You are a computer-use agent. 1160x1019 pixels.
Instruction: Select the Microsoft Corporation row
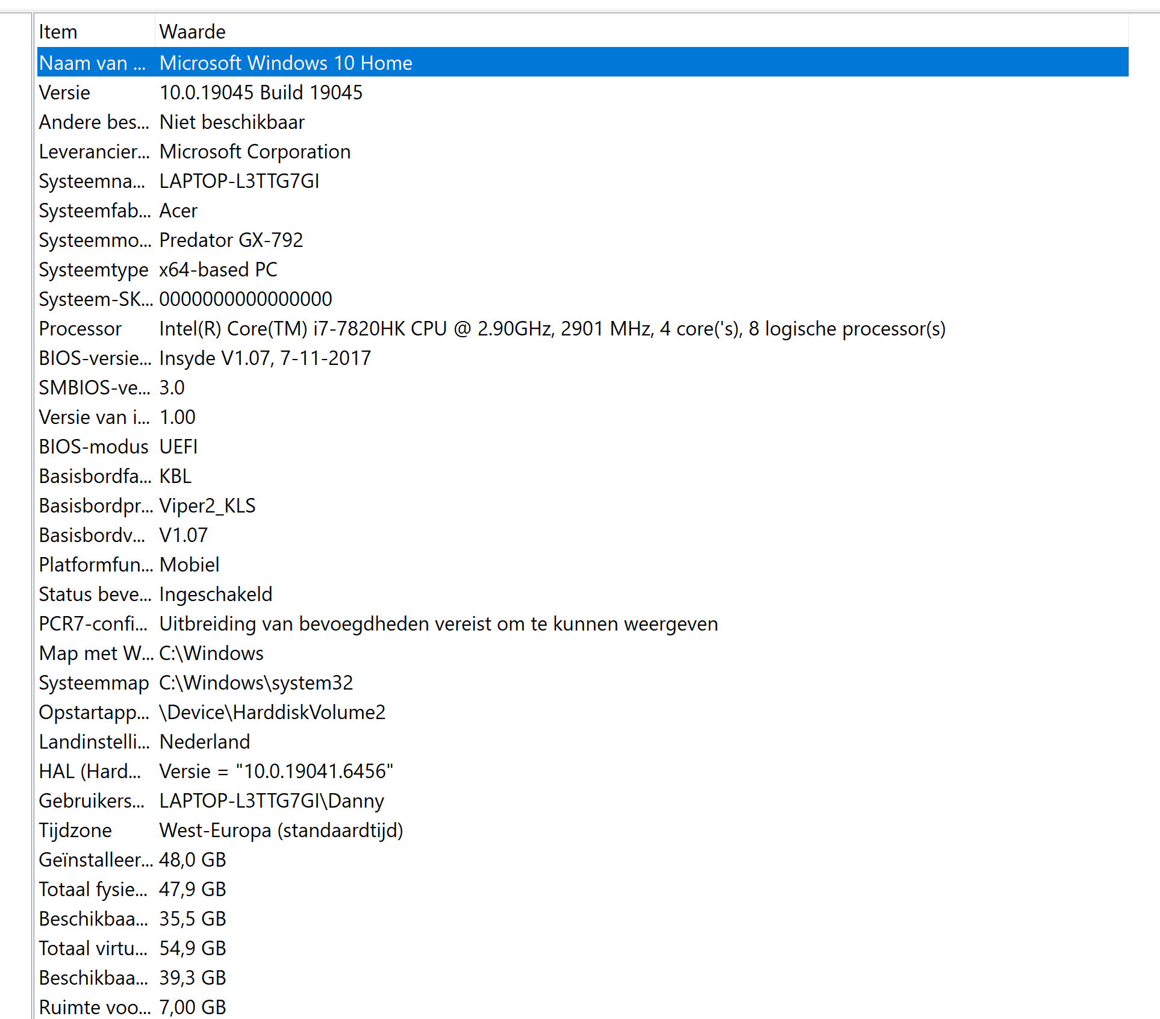pyautogui.click(x=582, y=151)
